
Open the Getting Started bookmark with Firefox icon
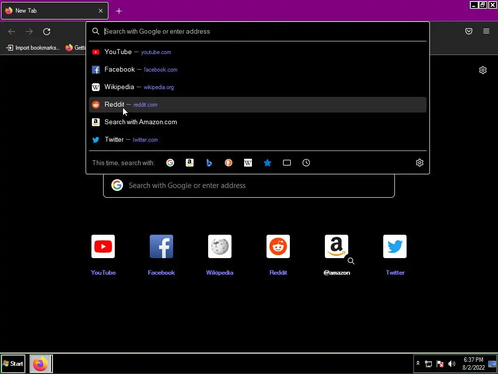75,48
